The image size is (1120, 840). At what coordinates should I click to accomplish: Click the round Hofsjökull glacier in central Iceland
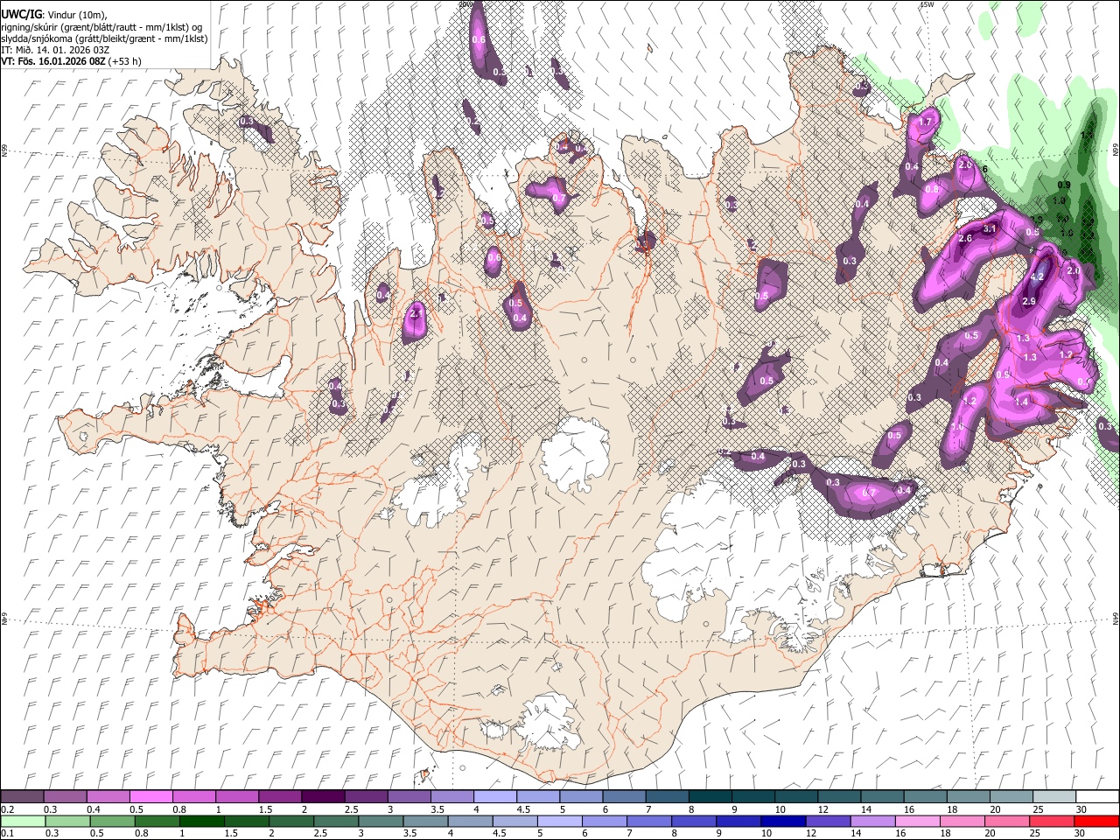coord(575,451)
